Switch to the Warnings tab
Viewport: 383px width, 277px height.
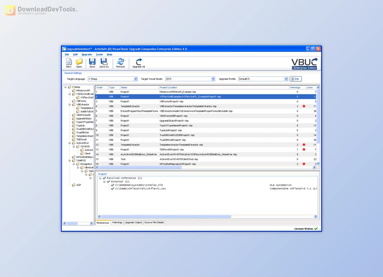tap(117, 222)
